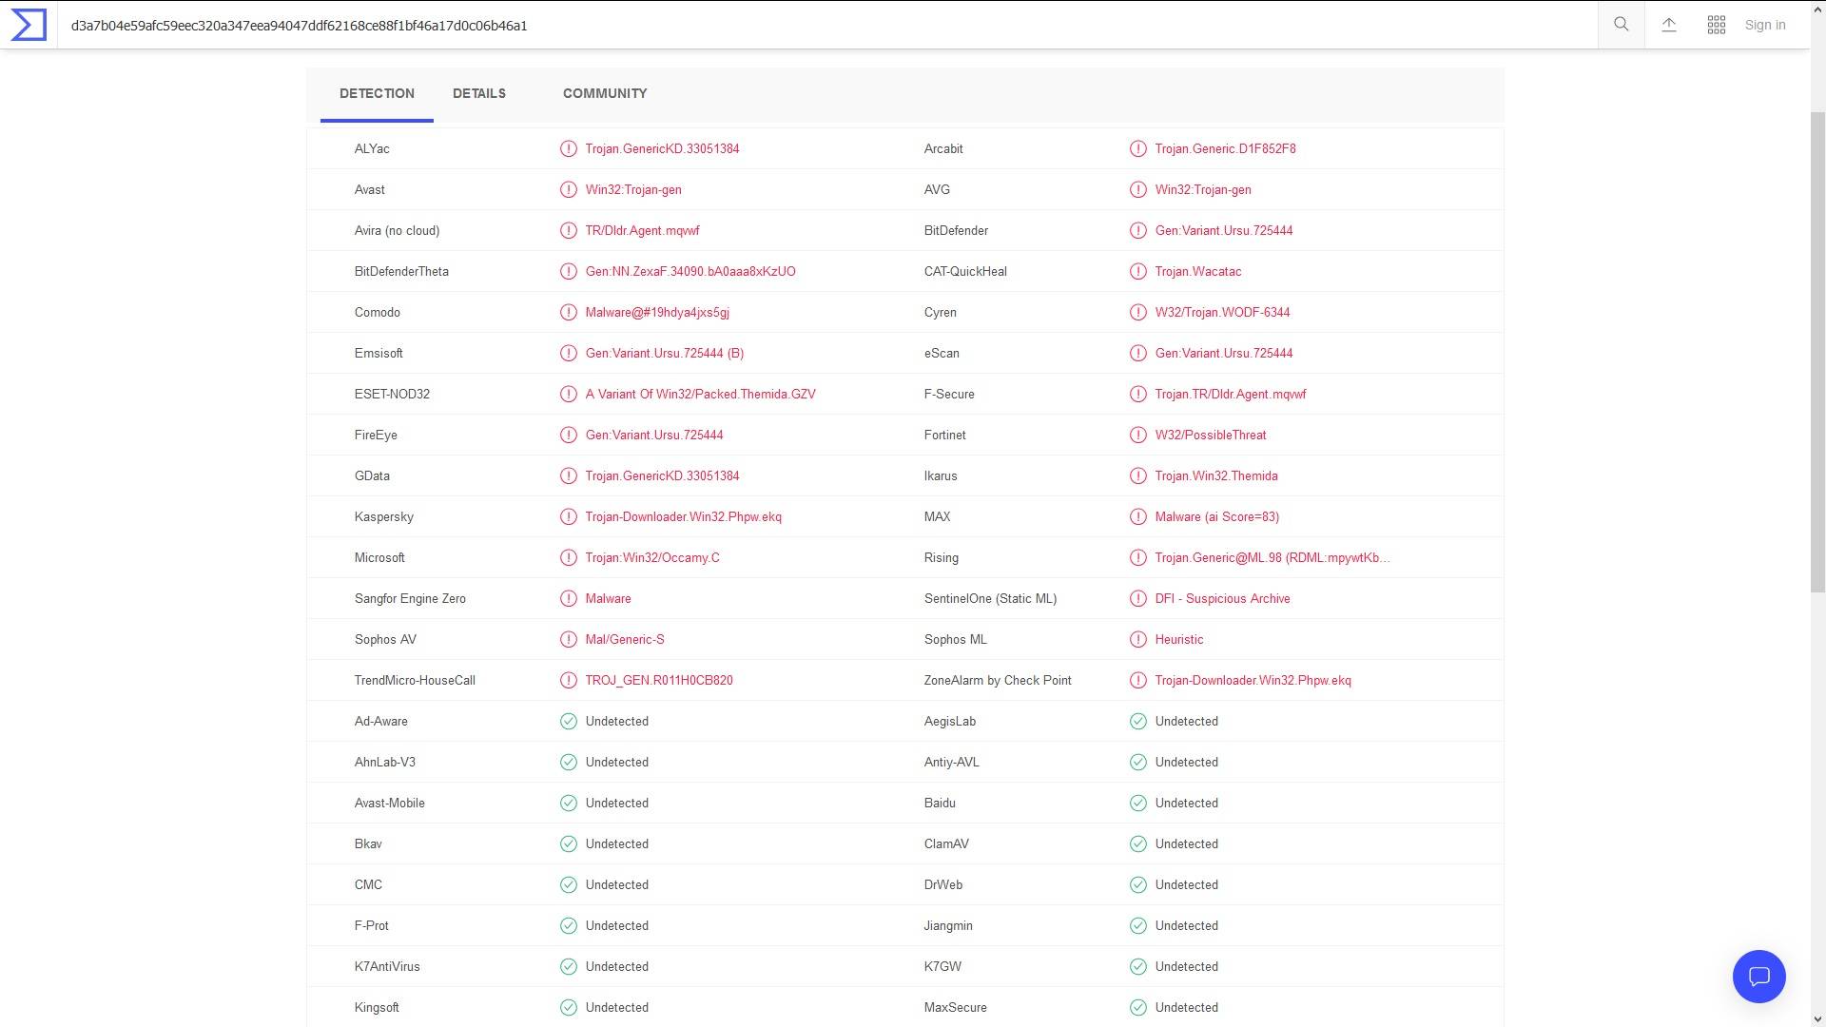Click Gen:Variant.Ursu.725444 in the eScan row

pos(1224,354)
